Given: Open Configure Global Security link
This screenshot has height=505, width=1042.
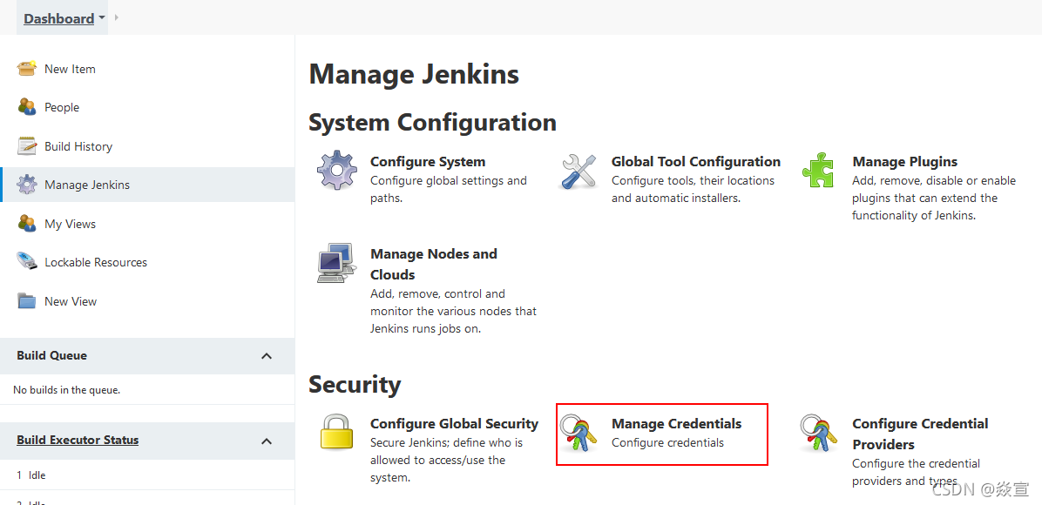Looking at the screenshot, I should 454,423.
